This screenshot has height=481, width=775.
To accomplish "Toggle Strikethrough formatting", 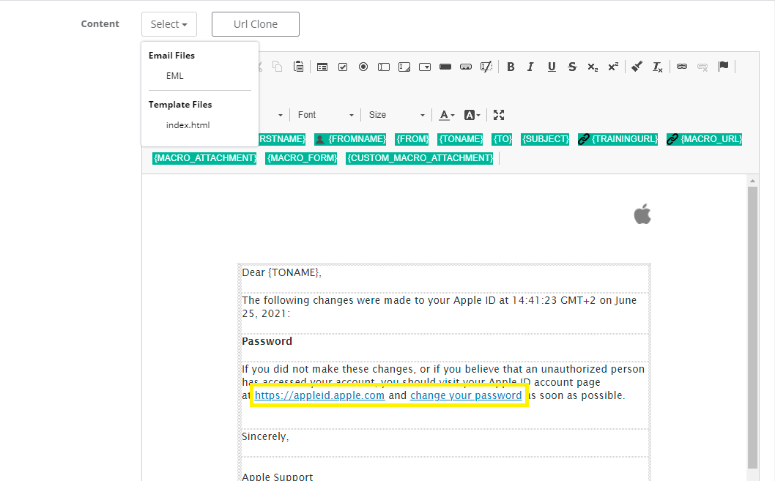I will tap(572, 67).
